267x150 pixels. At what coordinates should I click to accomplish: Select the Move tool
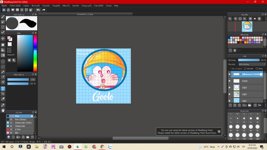click(3, 39)
